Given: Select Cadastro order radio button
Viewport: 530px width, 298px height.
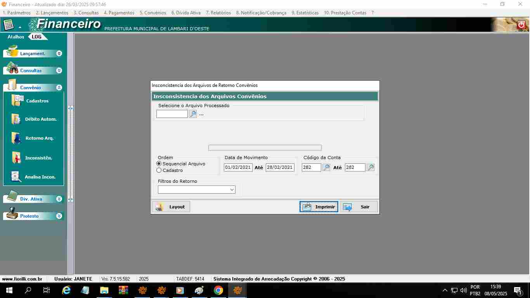Looking at the screenshot, I should point(159,170).
